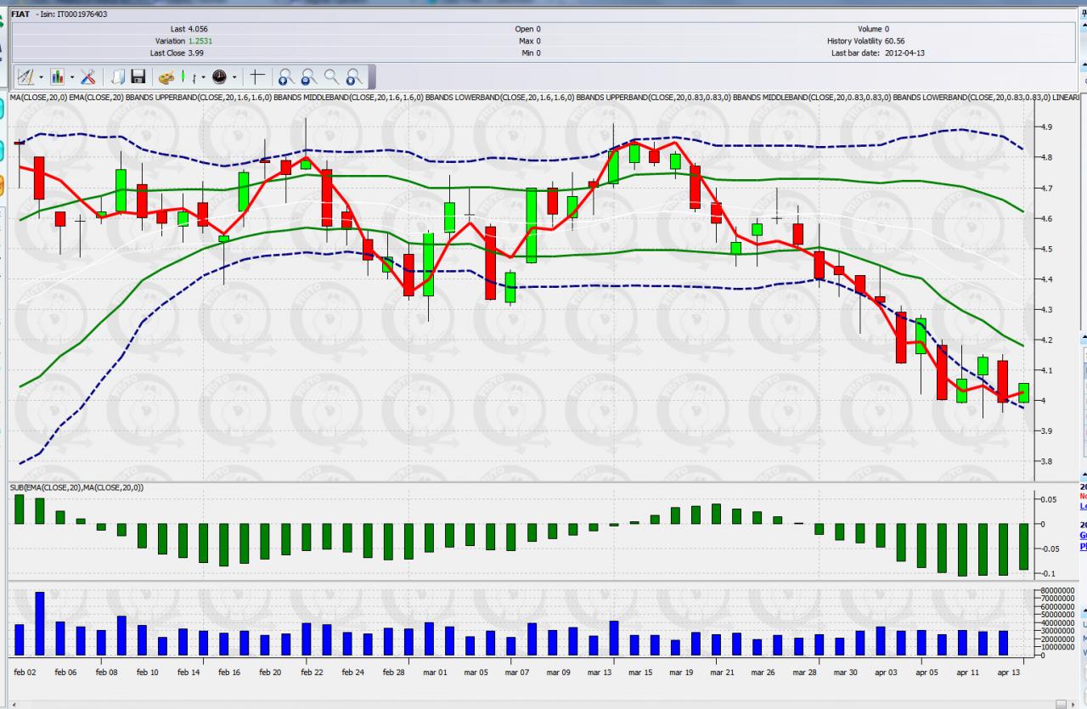This screenshot has height=709, width=1087.
Task: Enable the crosshair cursor tool
Action: pos(256,76)
